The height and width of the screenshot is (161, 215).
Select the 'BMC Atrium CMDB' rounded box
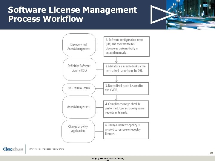(79, 89)
